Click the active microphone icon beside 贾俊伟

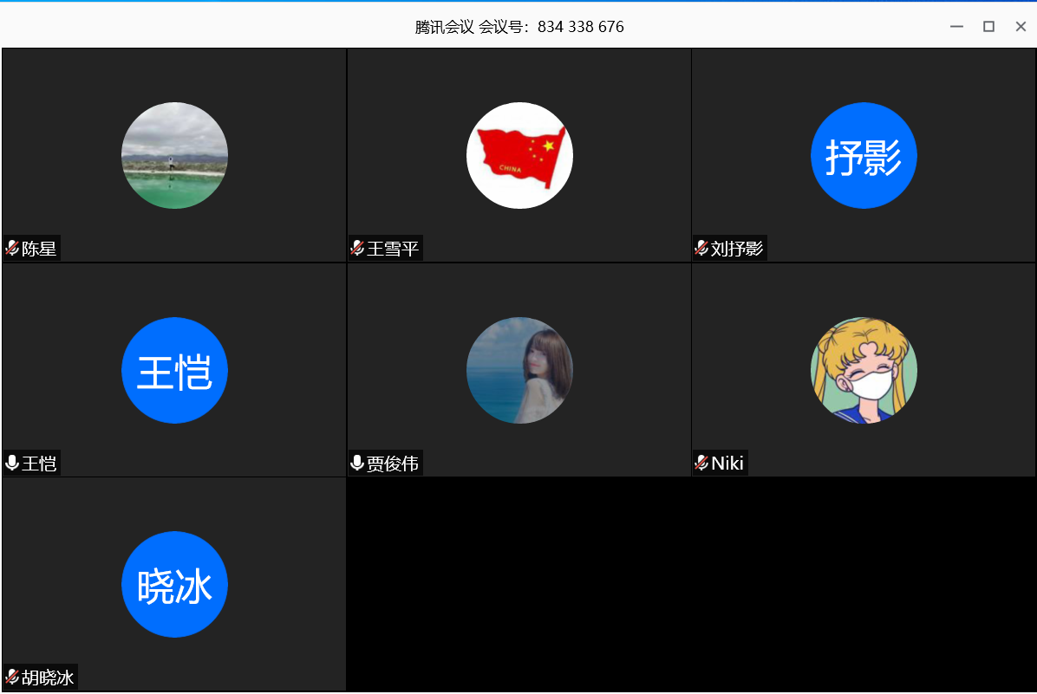click(x=356, y=463)
